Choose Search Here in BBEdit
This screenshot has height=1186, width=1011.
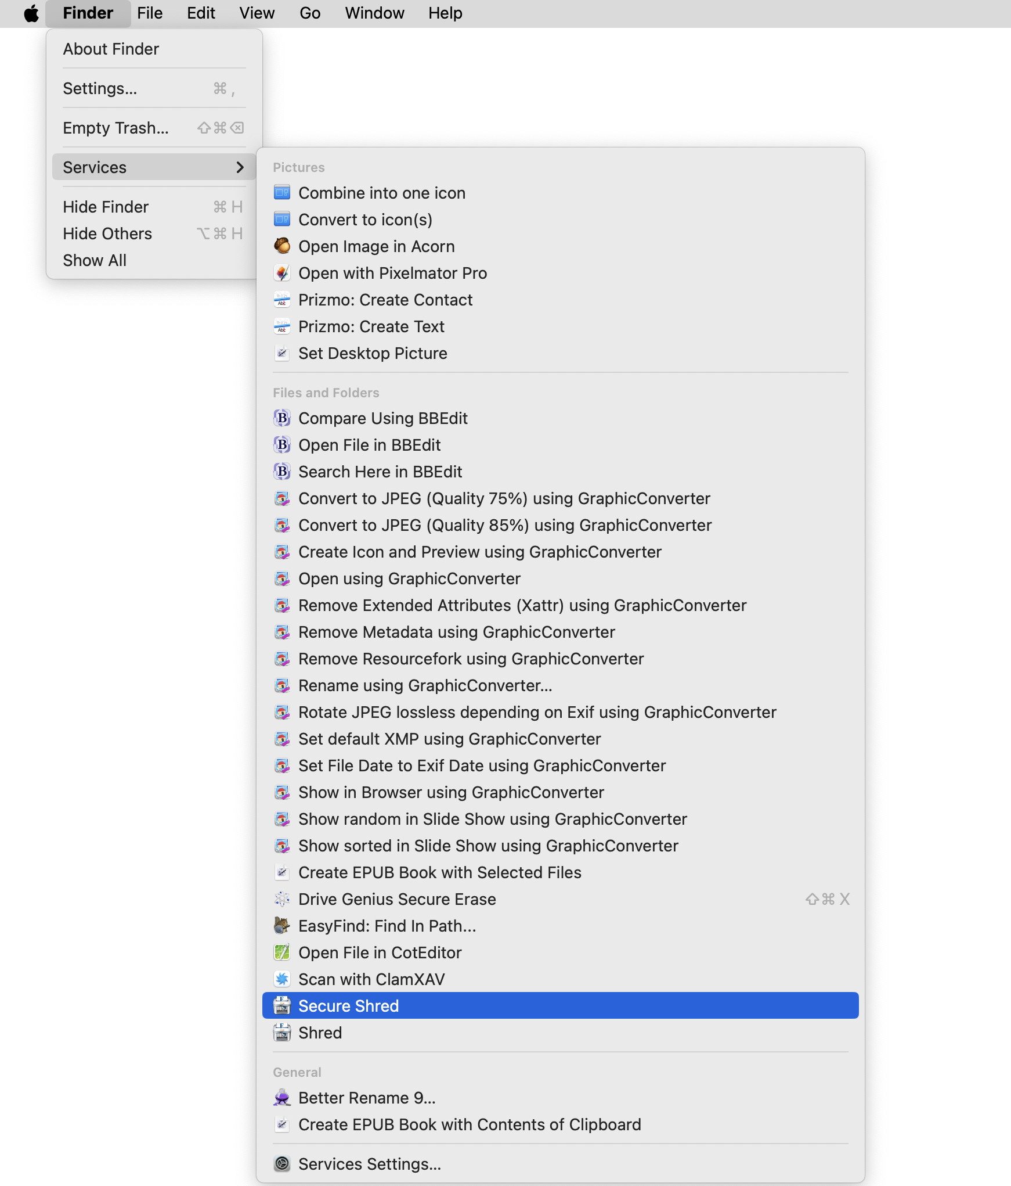coord(561,472)
